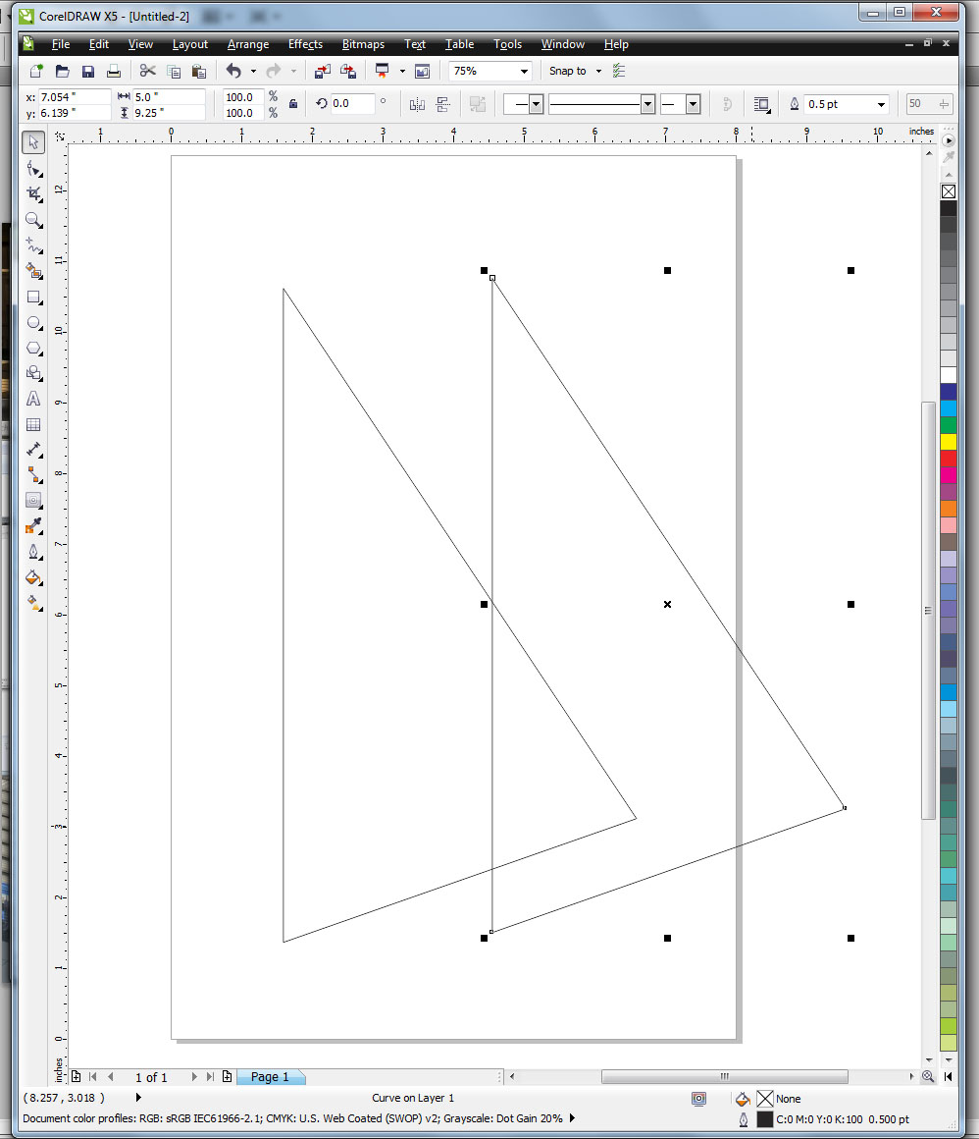Open the Arrange menu
The height and width of the screenshot is (1139, 979).
[x=248, y=44]
